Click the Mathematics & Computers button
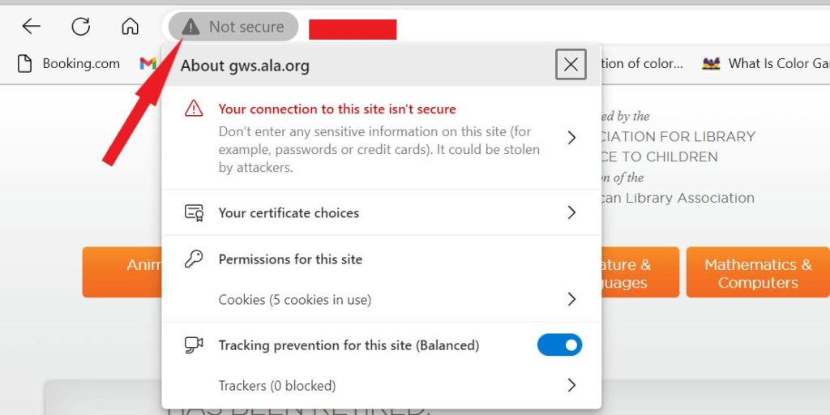 pyautogui.click(x=758, y=272)
